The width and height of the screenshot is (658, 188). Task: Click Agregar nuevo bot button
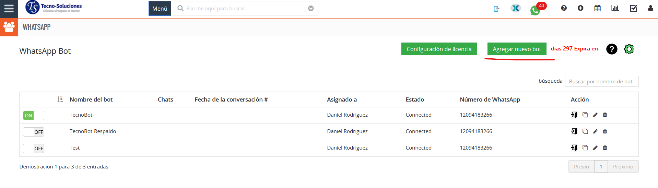517,49
